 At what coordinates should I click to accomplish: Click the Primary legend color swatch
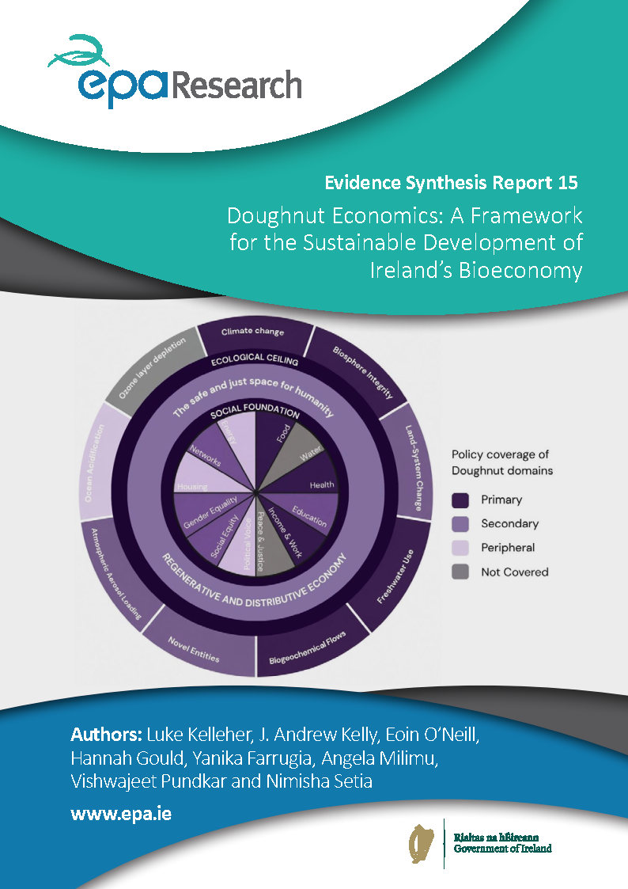tap(460, 500)
